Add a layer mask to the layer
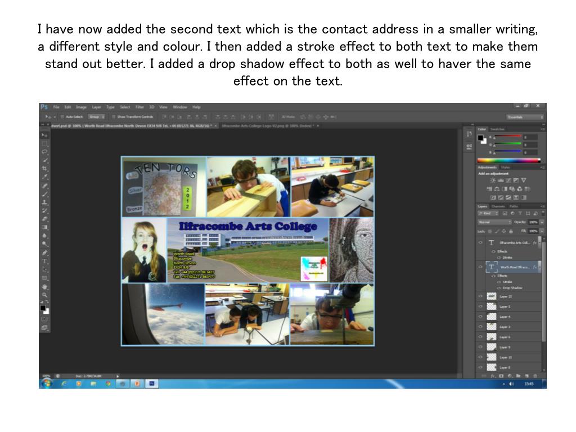Screen dimensions: 576x432 point(501,376)
